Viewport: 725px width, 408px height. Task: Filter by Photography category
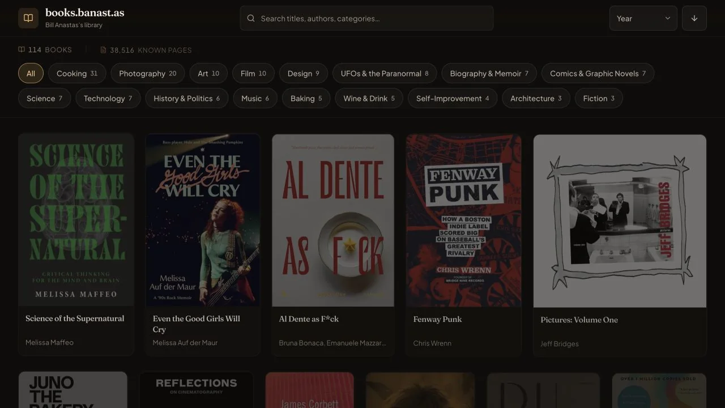(x=148, y=73)
